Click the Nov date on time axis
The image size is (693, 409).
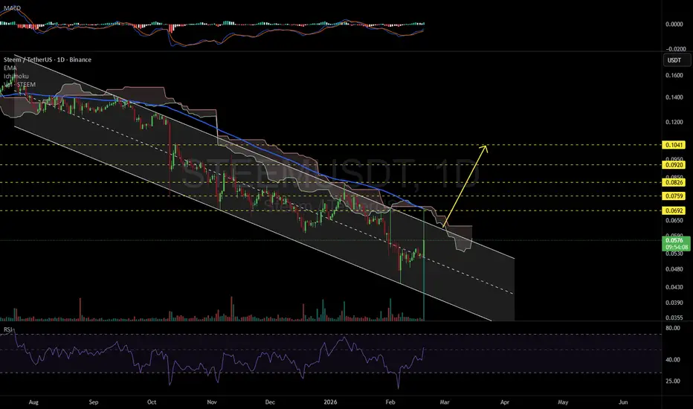pos(212,402)
